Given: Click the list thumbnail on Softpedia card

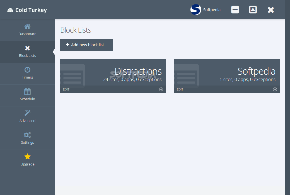Looking at the screenshot, I should click(x=187, y=75).
